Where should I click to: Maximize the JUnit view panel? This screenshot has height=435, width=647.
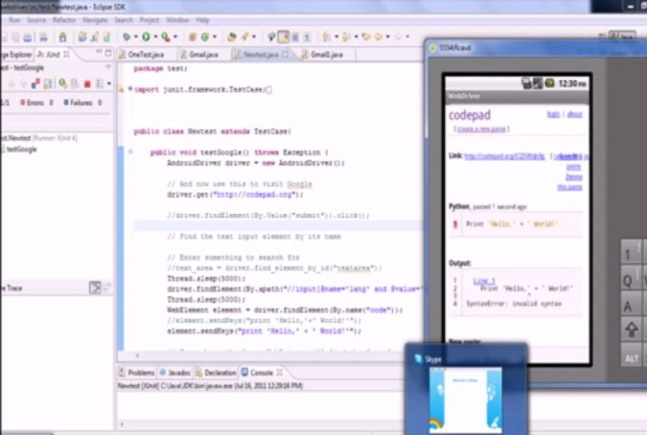108,53
